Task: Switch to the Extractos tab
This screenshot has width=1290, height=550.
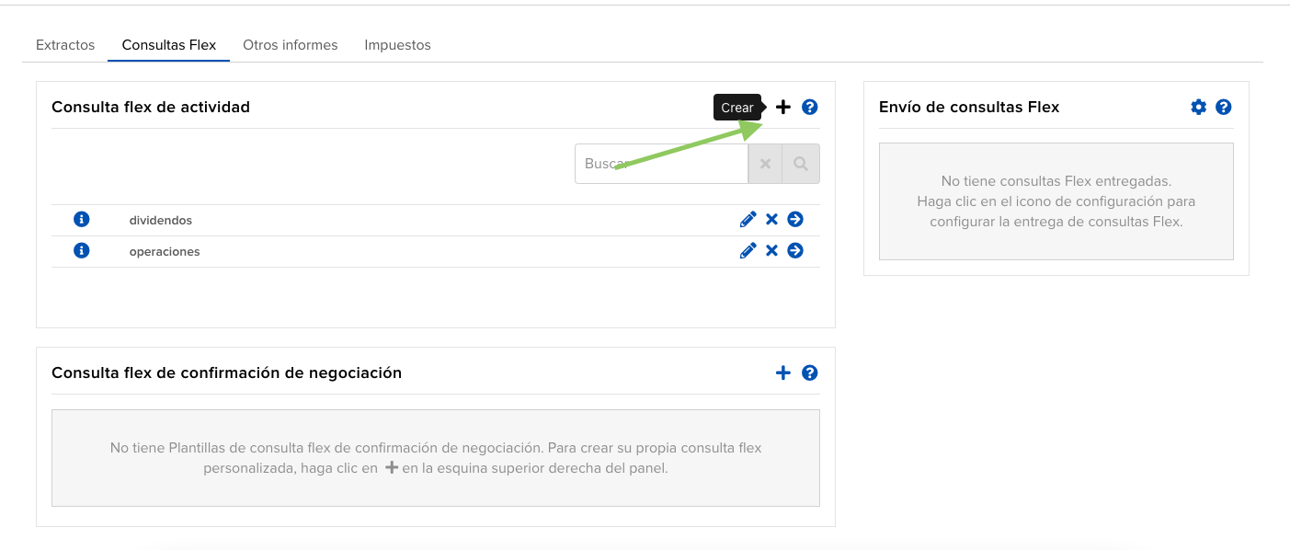Action: (x=65, y=45)
